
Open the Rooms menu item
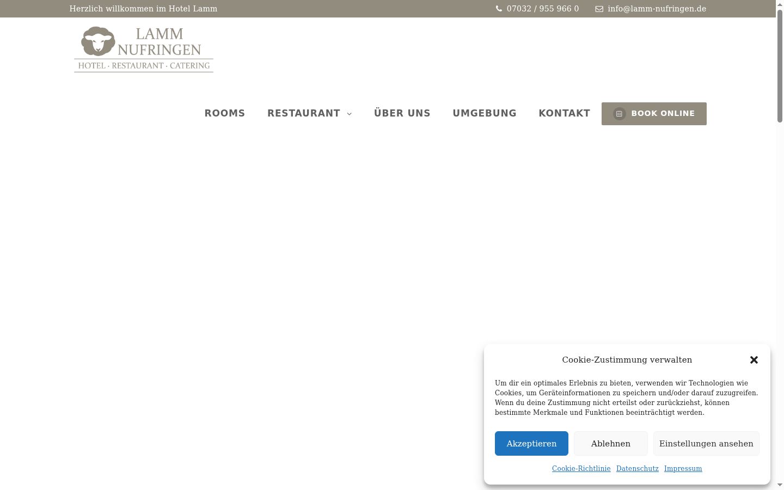point(225,113)
